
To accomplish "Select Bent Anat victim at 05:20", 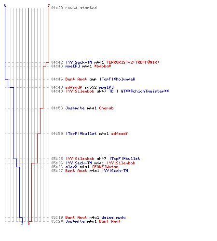I will coord(110,221).
